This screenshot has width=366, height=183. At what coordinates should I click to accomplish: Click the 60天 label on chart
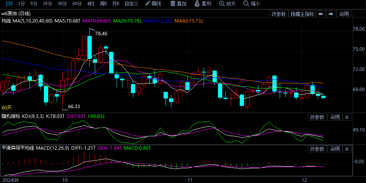click(x=7, y=107)
